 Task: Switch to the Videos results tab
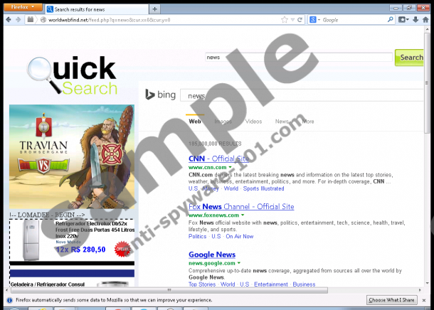click(253, 122)
